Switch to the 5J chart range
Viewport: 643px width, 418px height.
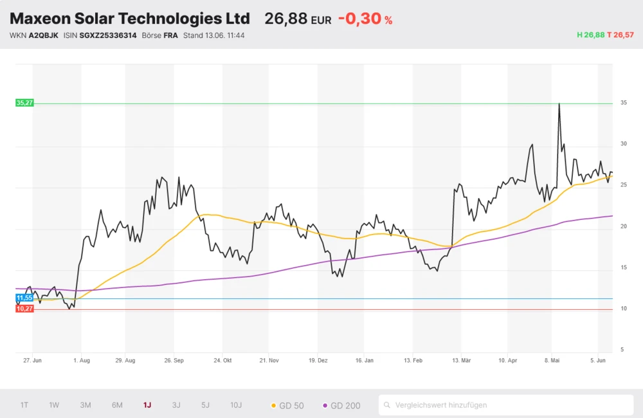205,405
